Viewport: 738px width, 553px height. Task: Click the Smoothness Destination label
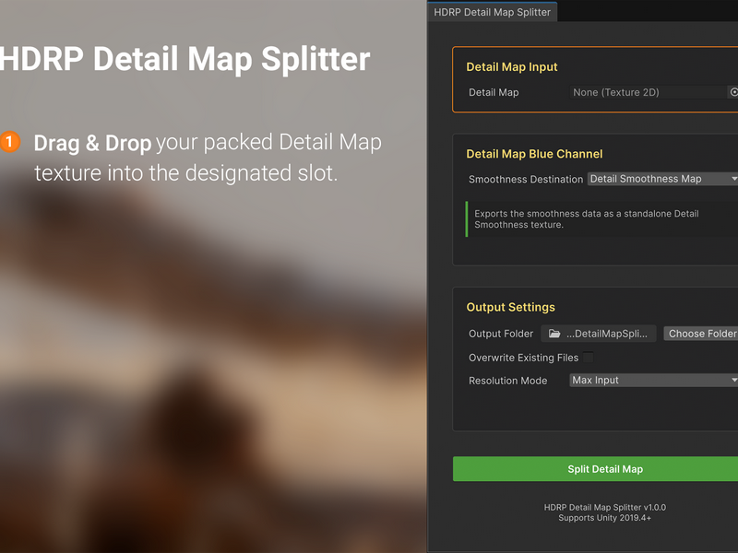[x=526, y=179]
